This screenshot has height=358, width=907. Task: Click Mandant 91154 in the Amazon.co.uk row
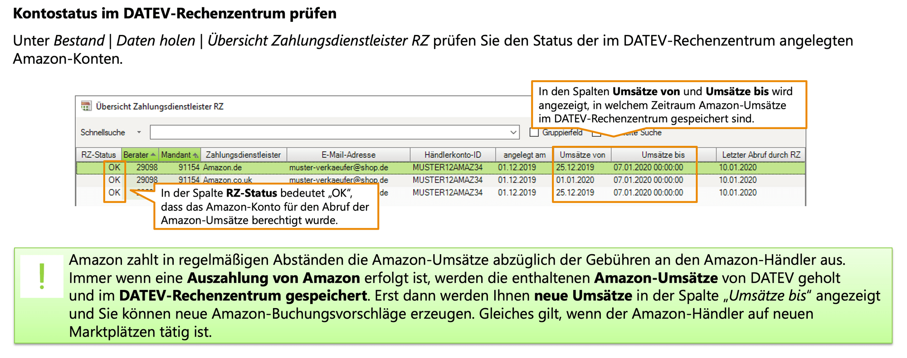[189, 180]
